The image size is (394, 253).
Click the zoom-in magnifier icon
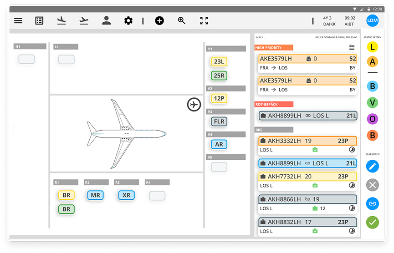click(x=182, y=20)
